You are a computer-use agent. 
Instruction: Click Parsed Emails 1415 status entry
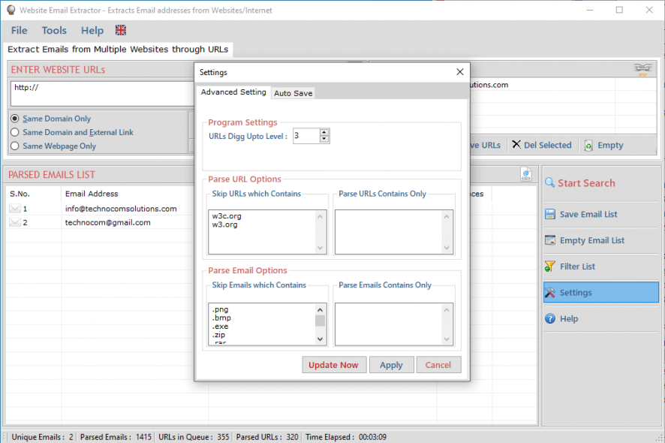point(116,437)
